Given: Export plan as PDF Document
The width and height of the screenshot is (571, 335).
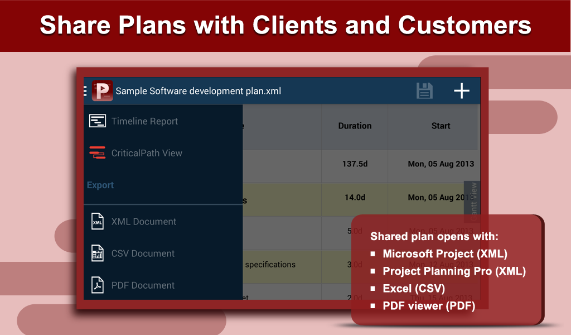Looking at the screenshot, I should [x=143, y=285].
